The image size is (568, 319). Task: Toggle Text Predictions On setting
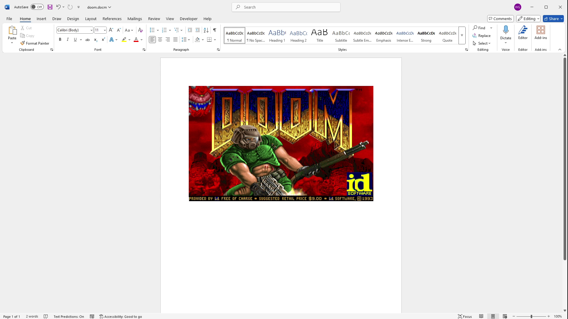(x=69, y=316)
